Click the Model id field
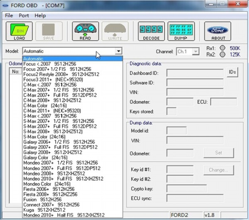This screenshot has height=220, width=249. [x=177, y=131]
